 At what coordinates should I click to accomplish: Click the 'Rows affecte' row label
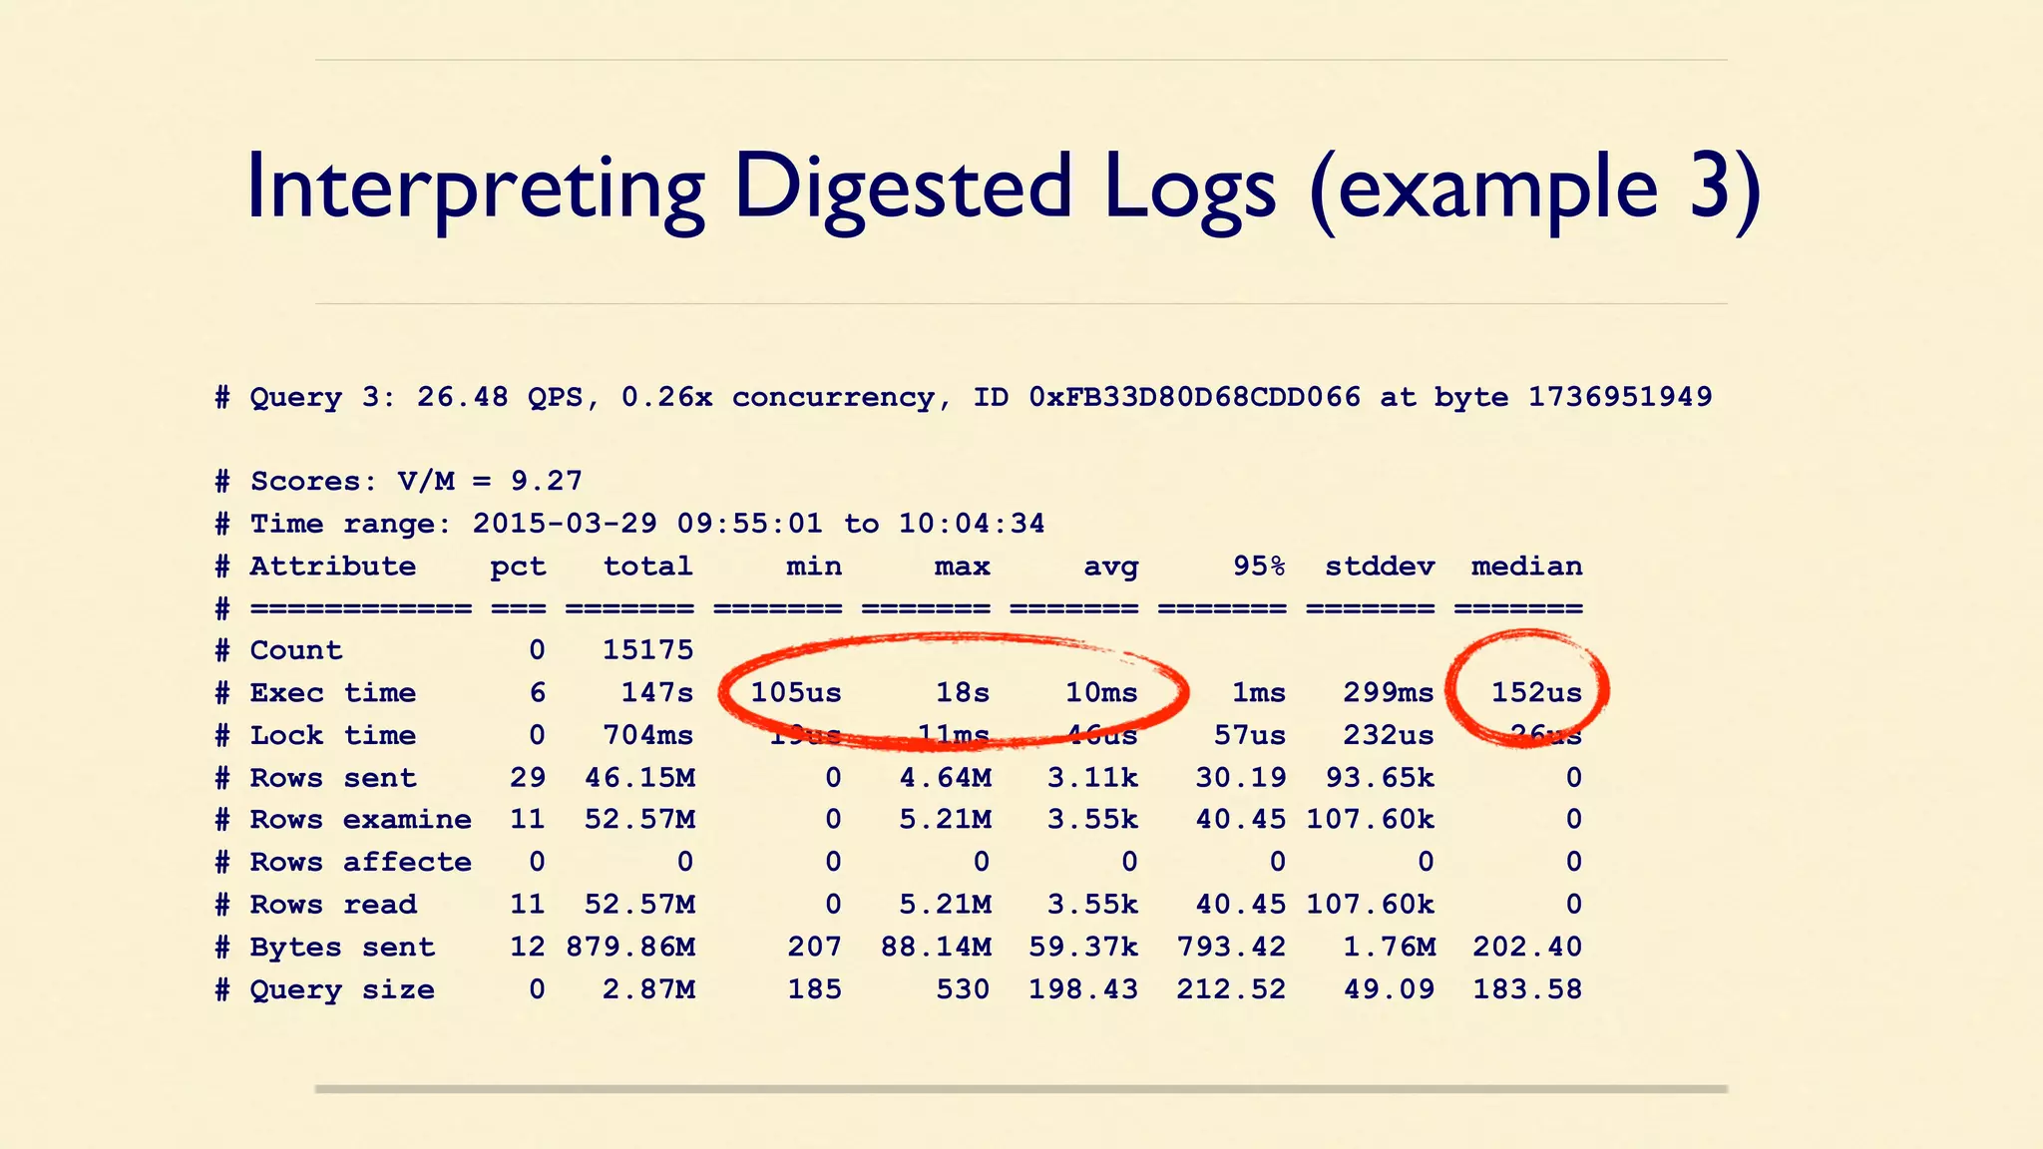tap(360, 862)
